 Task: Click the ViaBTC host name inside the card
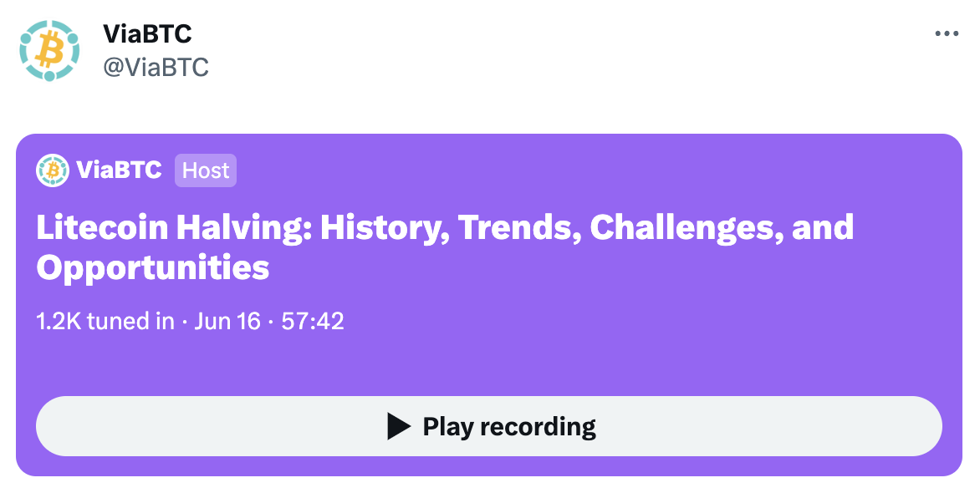coord(119,170)
